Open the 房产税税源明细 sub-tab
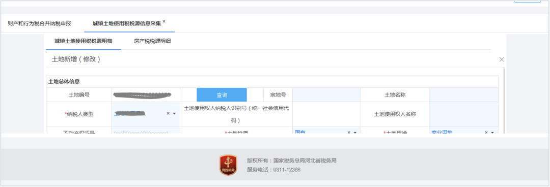 pos(152,41)
